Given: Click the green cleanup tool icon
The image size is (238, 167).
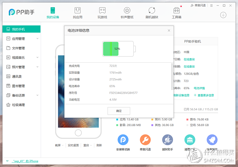Looking at the screenshot, I should click(x=190, y=140).
